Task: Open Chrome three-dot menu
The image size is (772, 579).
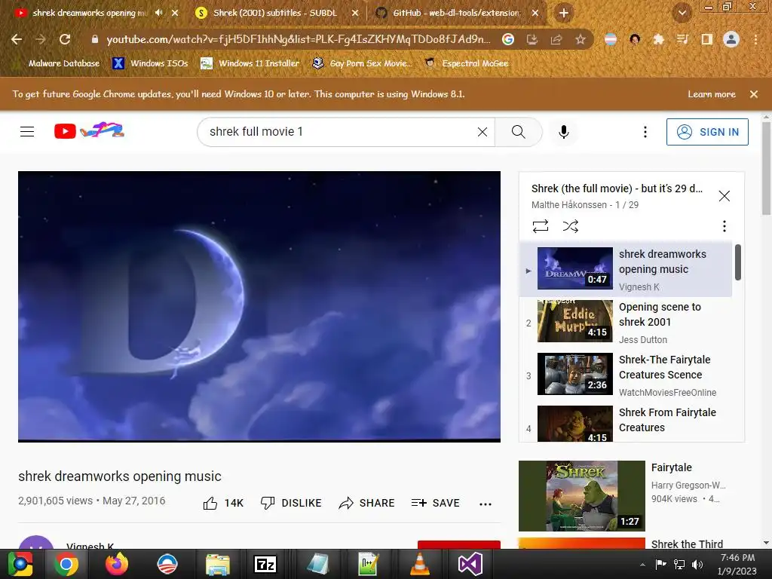Action: [x=755, y=39]
